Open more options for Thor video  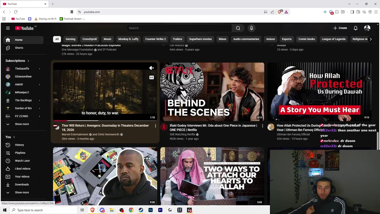[x=155, y=126]
